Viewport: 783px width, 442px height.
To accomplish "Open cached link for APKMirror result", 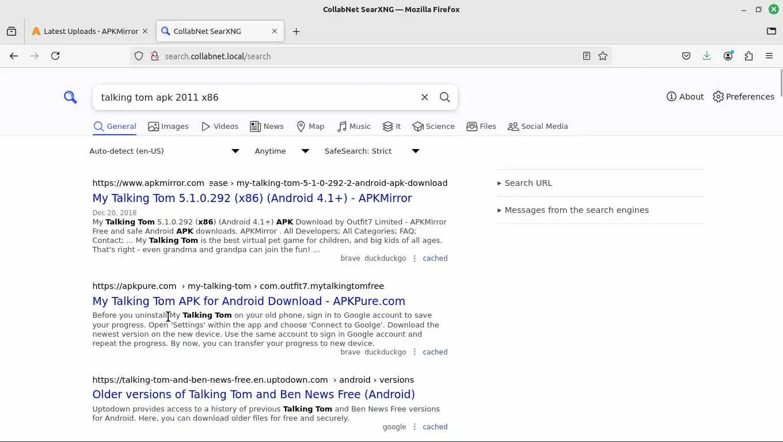I will pyautogui.click(x=435, y=258).
